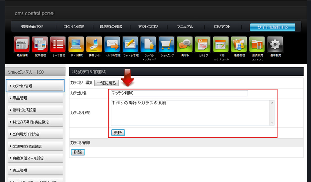The image size is (311, 182).
Task: Select アクセスログ in the top menu
Action: pos(148,27)
